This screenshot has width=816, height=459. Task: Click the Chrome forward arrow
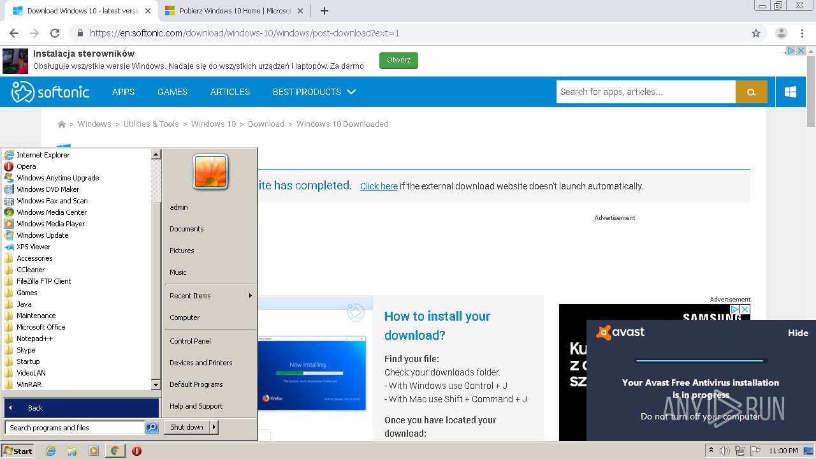coord(34,33)
